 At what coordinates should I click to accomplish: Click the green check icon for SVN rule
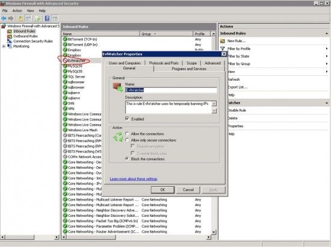(65, 103)
